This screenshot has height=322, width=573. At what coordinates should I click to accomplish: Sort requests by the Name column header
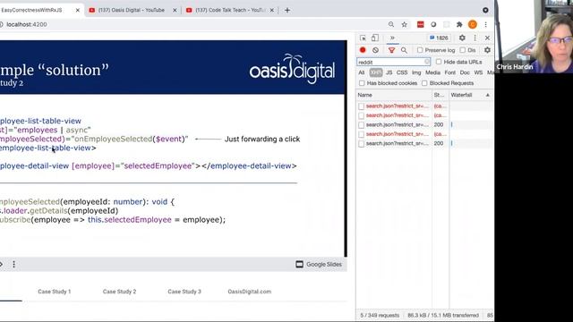[x=394, y=95]
